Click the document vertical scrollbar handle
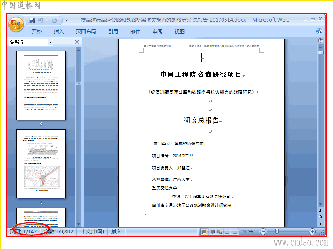Image resolution: width=334 pixels, height=250 pixels. point(321,52)
